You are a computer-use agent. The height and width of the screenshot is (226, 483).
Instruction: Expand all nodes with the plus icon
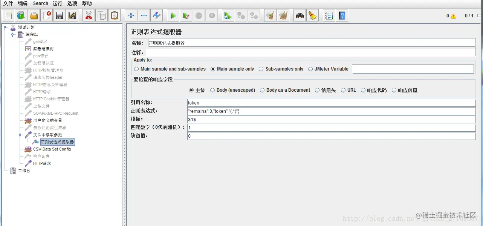(x=131, y=15)
